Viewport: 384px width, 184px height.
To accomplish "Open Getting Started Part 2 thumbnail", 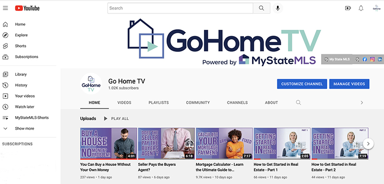I will [x=340, y=144].
